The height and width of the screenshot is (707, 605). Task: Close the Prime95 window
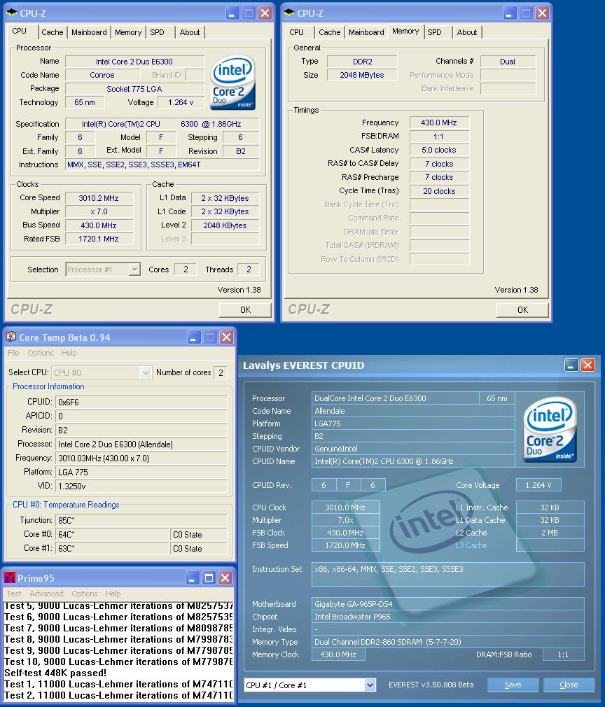tap(225, 578)
